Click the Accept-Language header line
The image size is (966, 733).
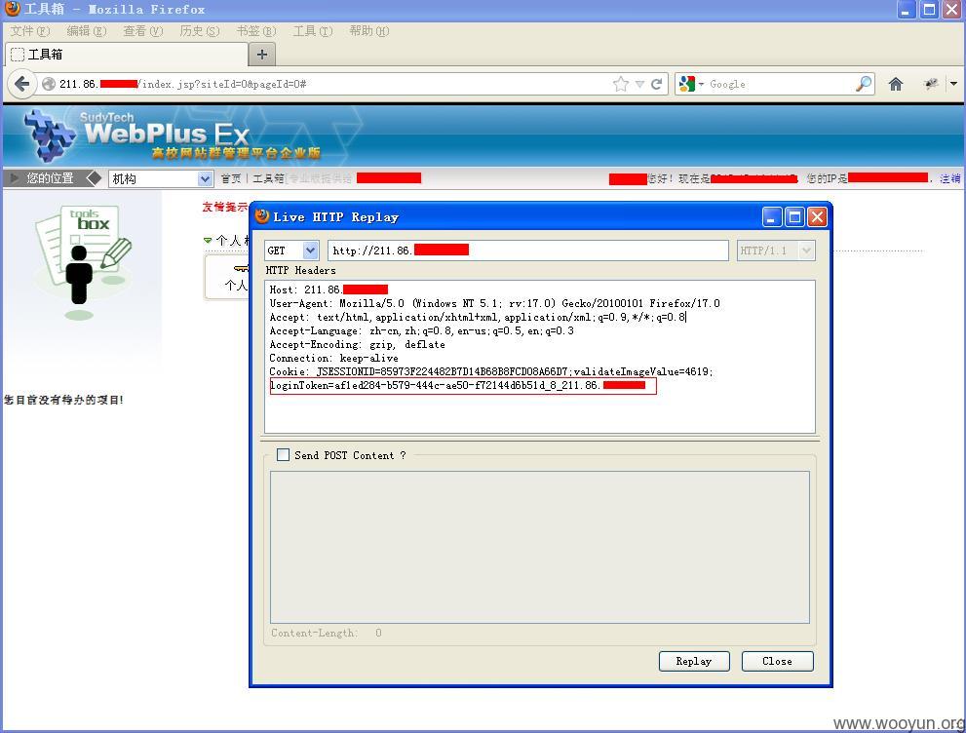[421, 330]
